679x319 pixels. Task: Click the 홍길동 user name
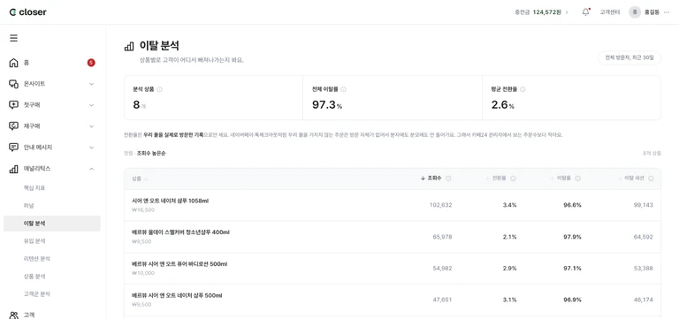click(x=652, y=12)
